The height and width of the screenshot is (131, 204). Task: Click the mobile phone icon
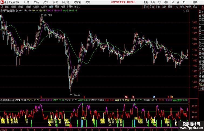click(x=178, y=2)
